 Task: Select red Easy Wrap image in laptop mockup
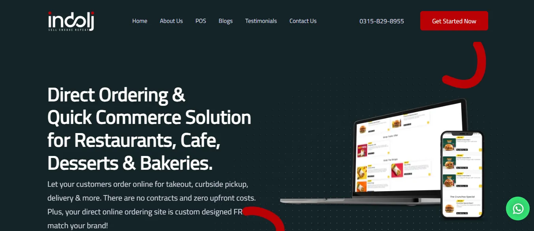click(397, 170)
